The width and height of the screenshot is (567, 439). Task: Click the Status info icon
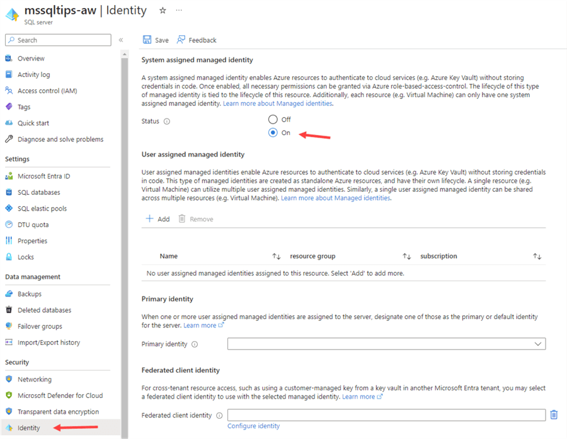[x=167, y=121]
